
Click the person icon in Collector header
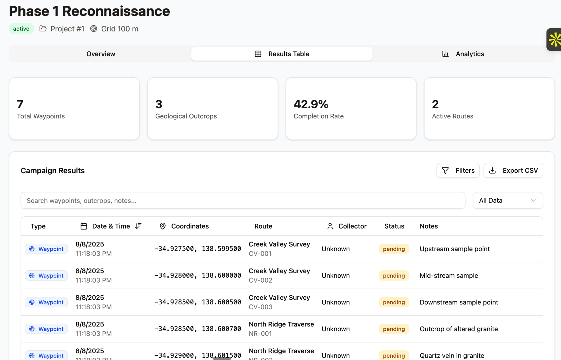(330, 226)
